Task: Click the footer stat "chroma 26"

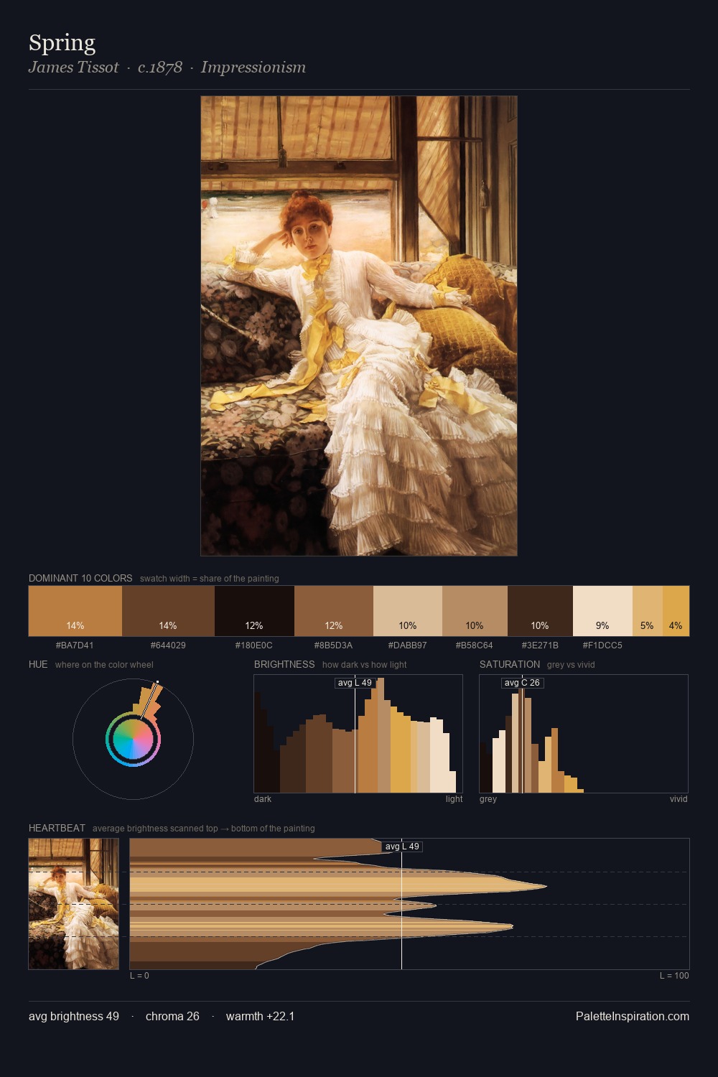Action: [172, 1017]
